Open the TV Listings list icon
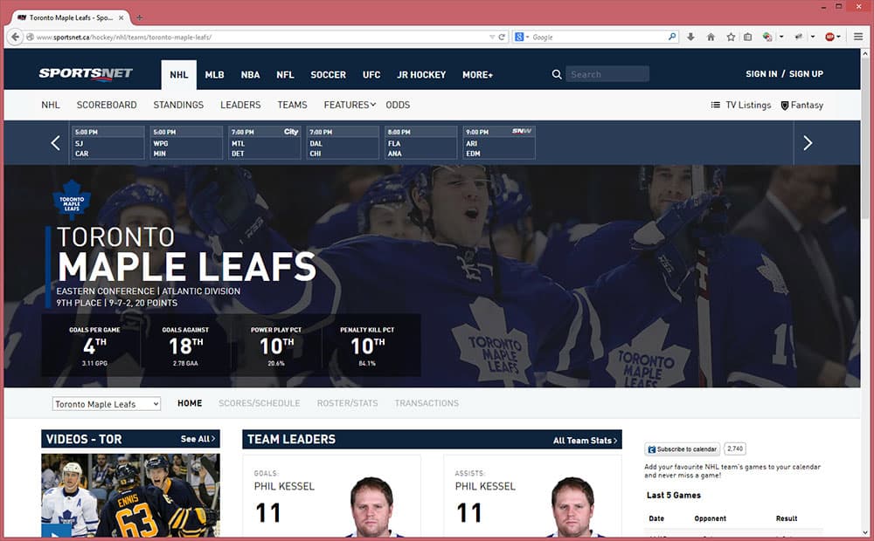This screenshot has height=541, width=874. [x=716, y=105]
